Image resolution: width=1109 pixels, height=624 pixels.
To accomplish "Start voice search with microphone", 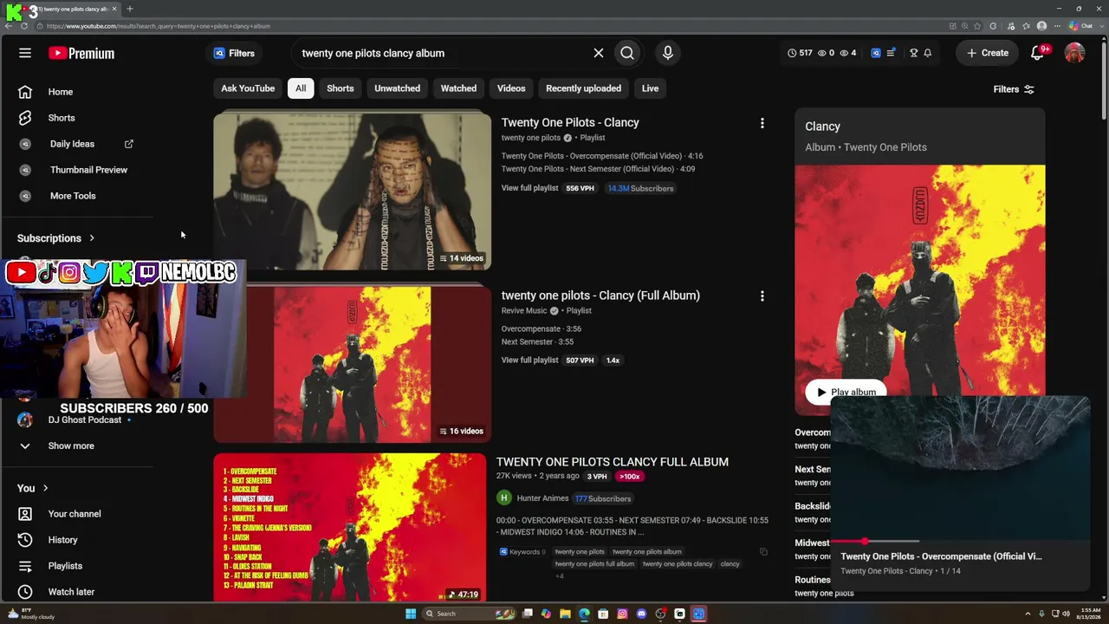I will point(668,53).
